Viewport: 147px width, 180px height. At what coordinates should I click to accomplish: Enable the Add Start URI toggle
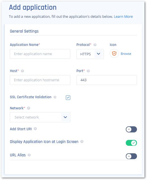(x=131, y=129)
